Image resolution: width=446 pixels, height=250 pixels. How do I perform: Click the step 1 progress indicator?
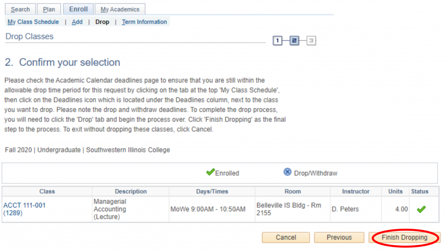coord(277,41)
